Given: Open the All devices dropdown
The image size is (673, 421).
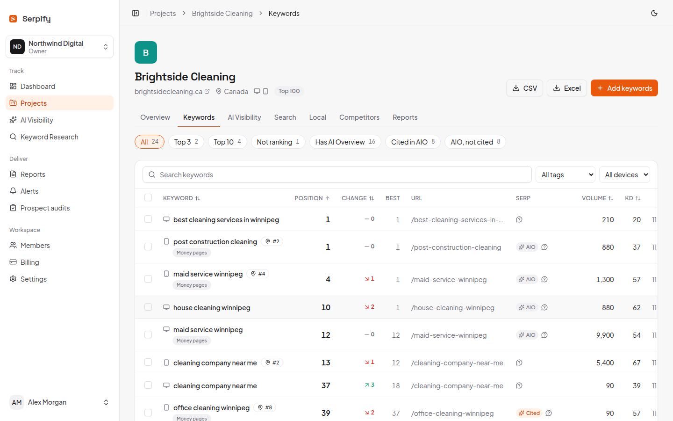Looking at the screenshot, I should 624,174.
